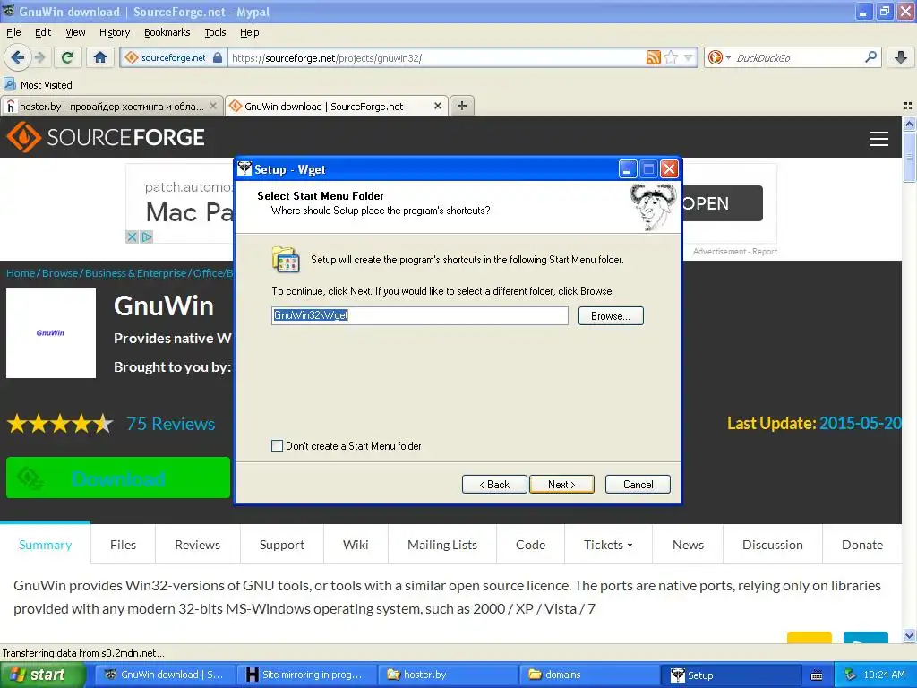Open the Donate tab
The height and width of the screenshot is (688, 917).
click(862, 545)
